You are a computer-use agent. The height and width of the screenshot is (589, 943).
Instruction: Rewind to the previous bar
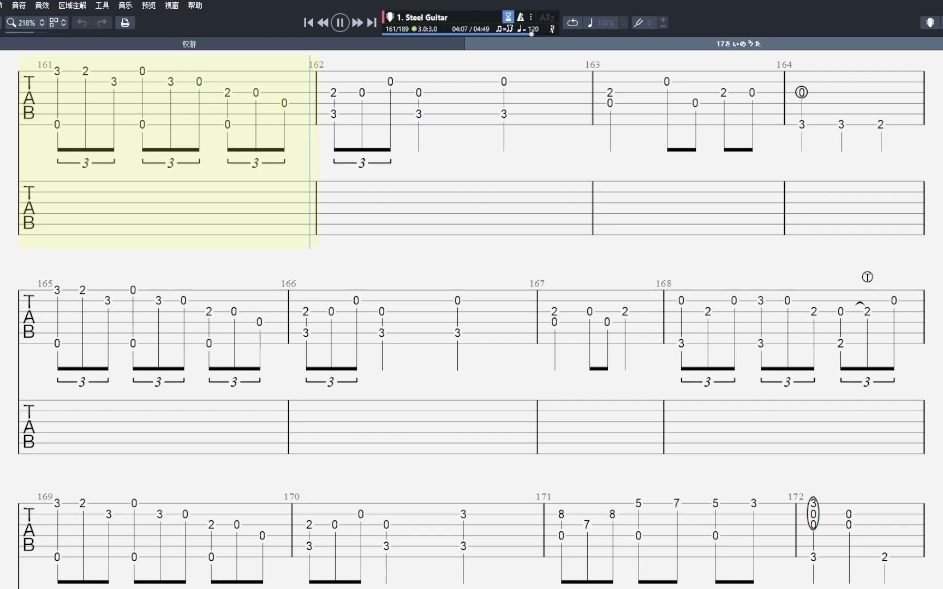[x=323, y=22]
